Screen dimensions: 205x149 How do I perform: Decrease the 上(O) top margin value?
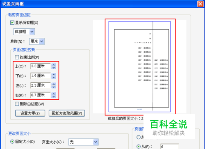(x=54, y=68)
